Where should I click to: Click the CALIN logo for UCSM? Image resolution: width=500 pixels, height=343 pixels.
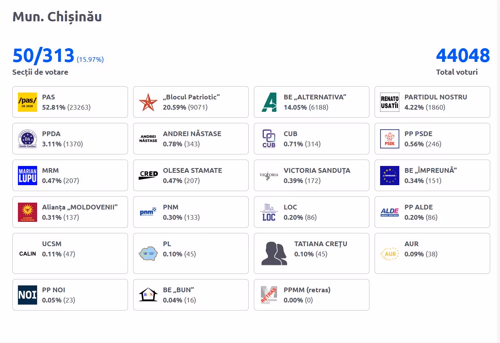[x=27, y=254]
